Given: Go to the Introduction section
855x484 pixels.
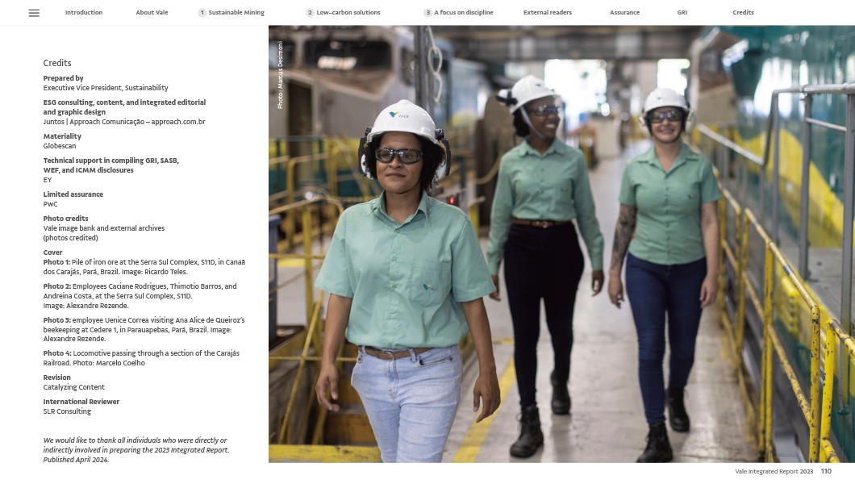Looking at the screenshot, I should click(84, 13).
